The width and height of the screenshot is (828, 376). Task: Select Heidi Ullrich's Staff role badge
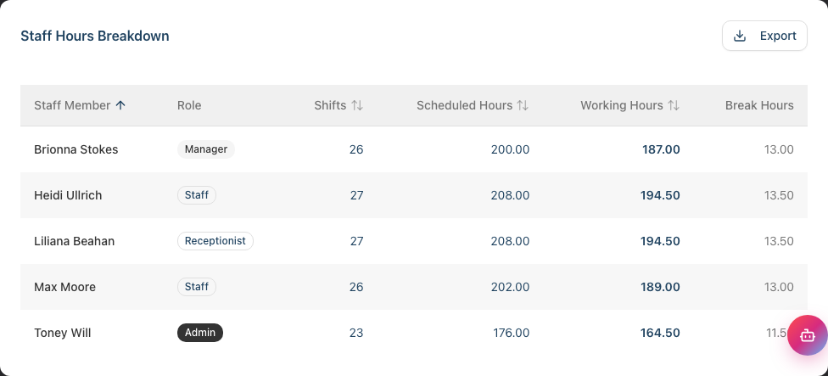point(197,195)
